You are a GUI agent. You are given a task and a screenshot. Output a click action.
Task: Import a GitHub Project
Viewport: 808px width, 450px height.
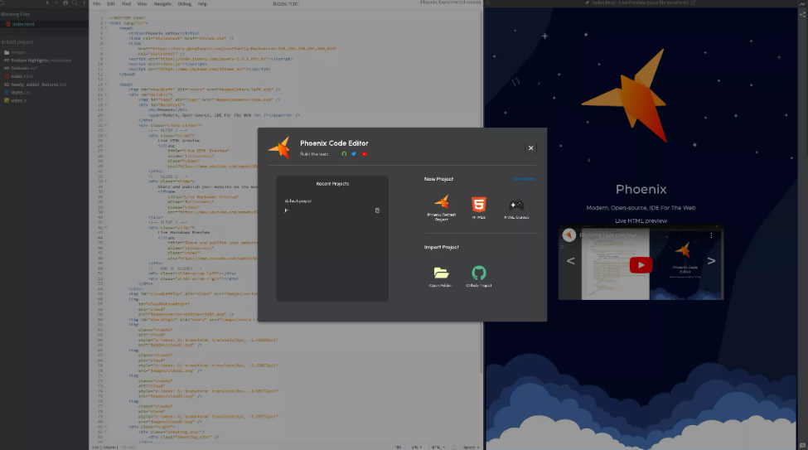(479, 276)
